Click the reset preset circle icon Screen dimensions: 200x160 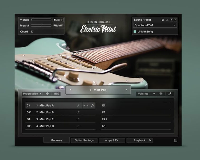[166, 20]
